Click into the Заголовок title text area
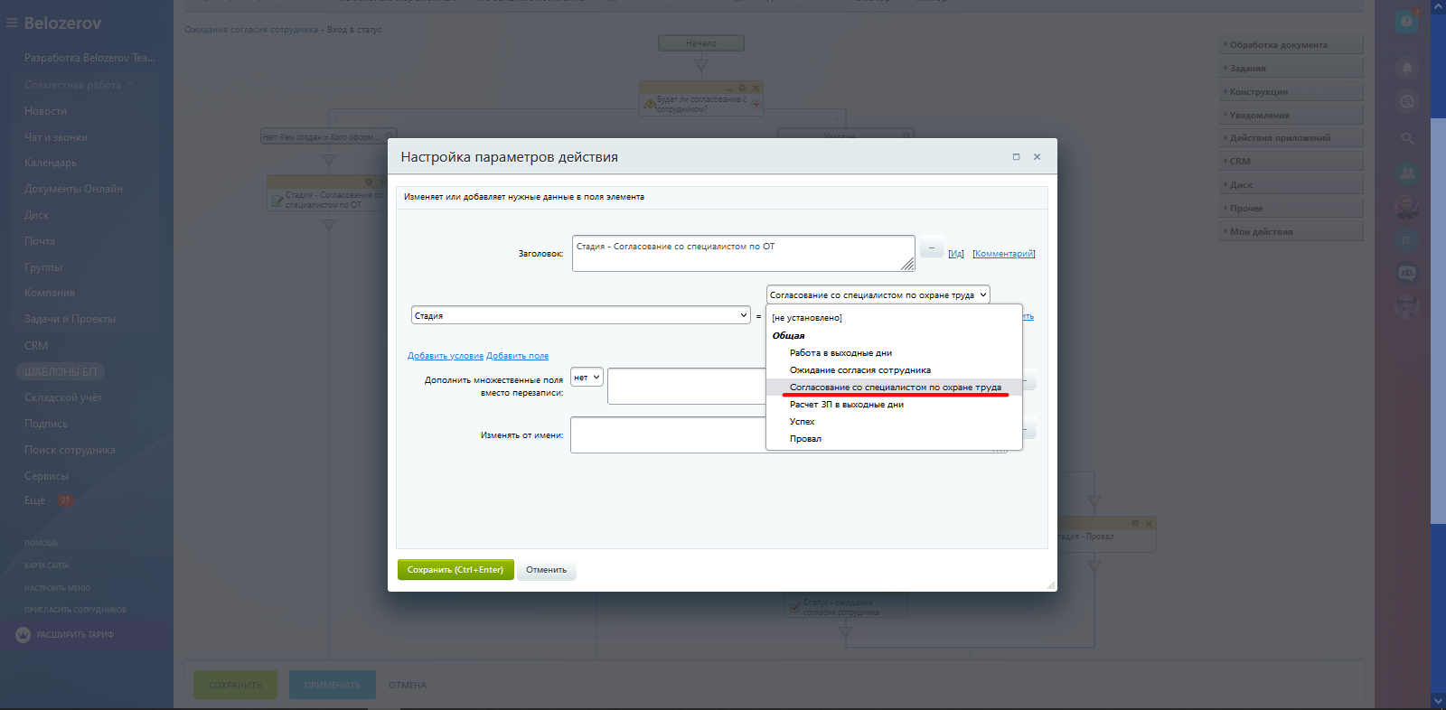The width and height of the screenshot is (1446, 710). point(743,254)
